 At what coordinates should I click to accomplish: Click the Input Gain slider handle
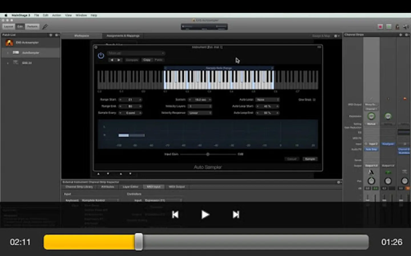208,154
